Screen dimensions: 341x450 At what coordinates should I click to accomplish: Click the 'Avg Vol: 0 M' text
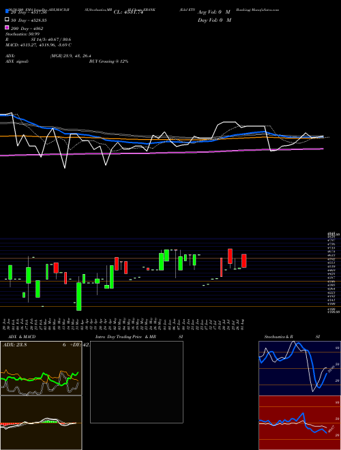[214, 12]
